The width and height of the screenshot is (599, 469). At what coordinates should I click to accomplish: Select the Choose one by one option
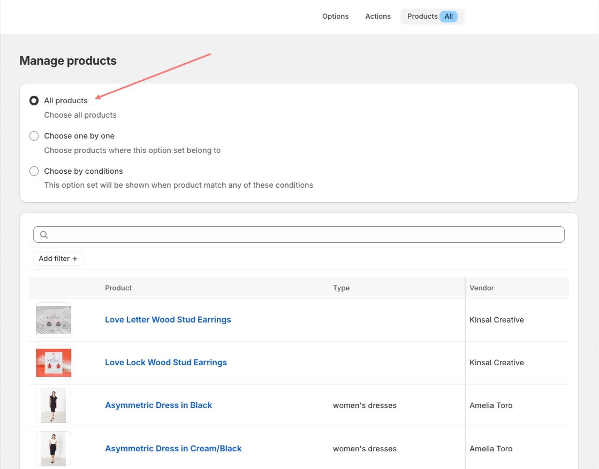pos(34,136)
